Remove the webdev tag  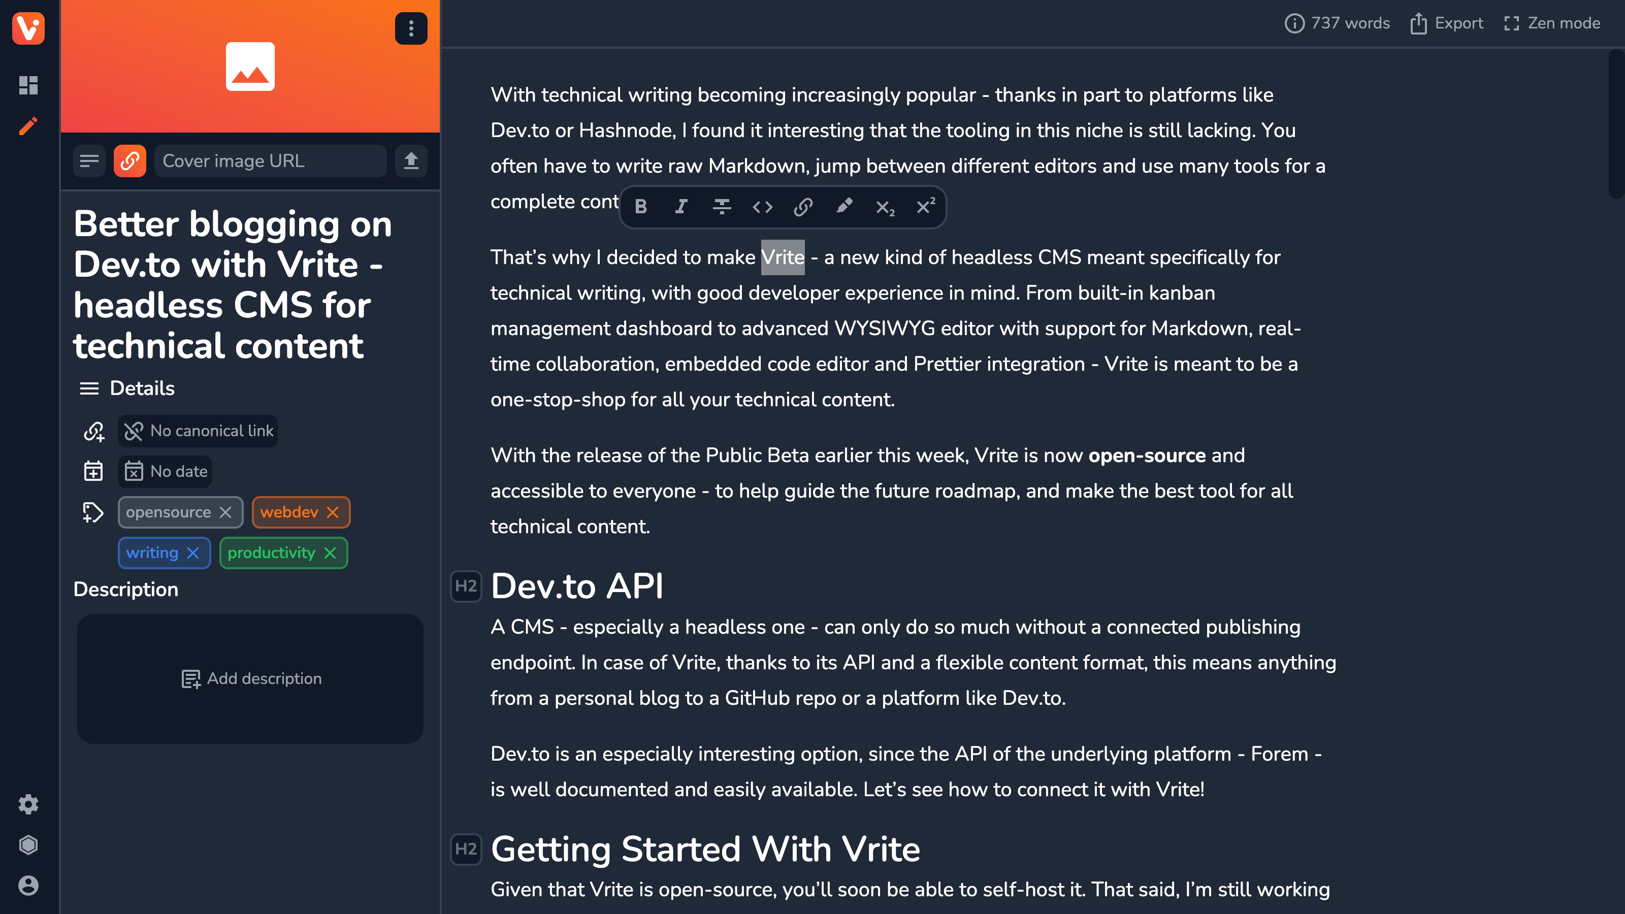pos(334,512)
